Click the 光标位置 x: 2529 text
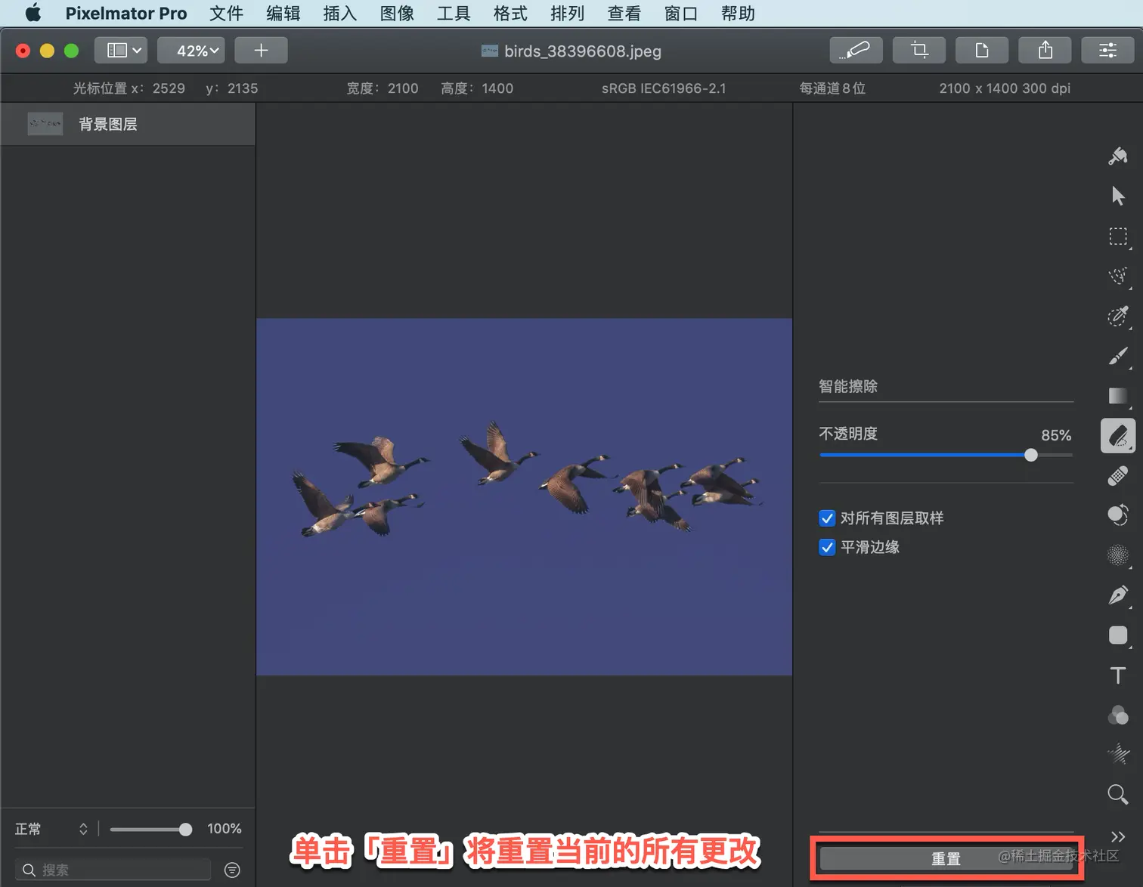This screenshot has width=1143, height=887. point(129,88)
